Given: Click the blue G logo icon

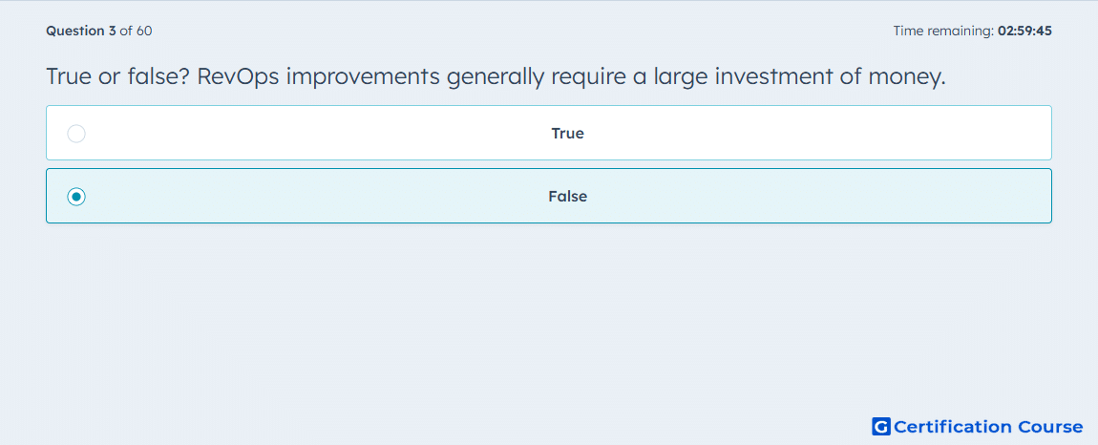Looking at the screenshot, I should coord(881,426).
